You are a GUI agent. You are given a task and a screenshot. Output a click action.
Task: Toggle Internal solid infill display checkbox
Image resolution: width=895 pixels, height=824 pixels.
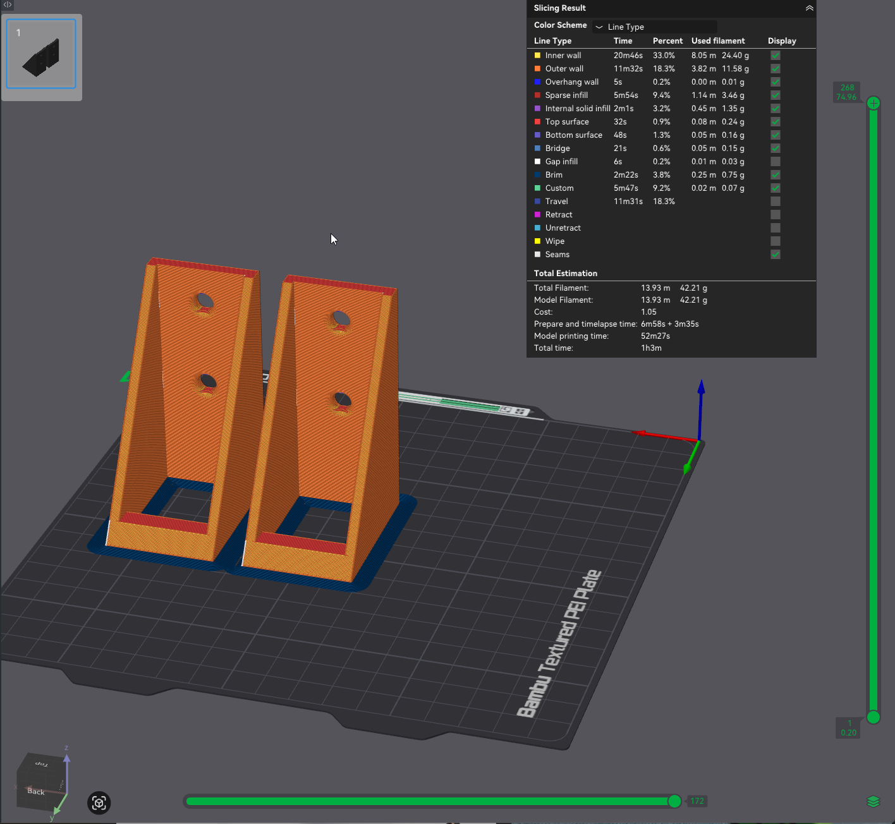point(776,109)
